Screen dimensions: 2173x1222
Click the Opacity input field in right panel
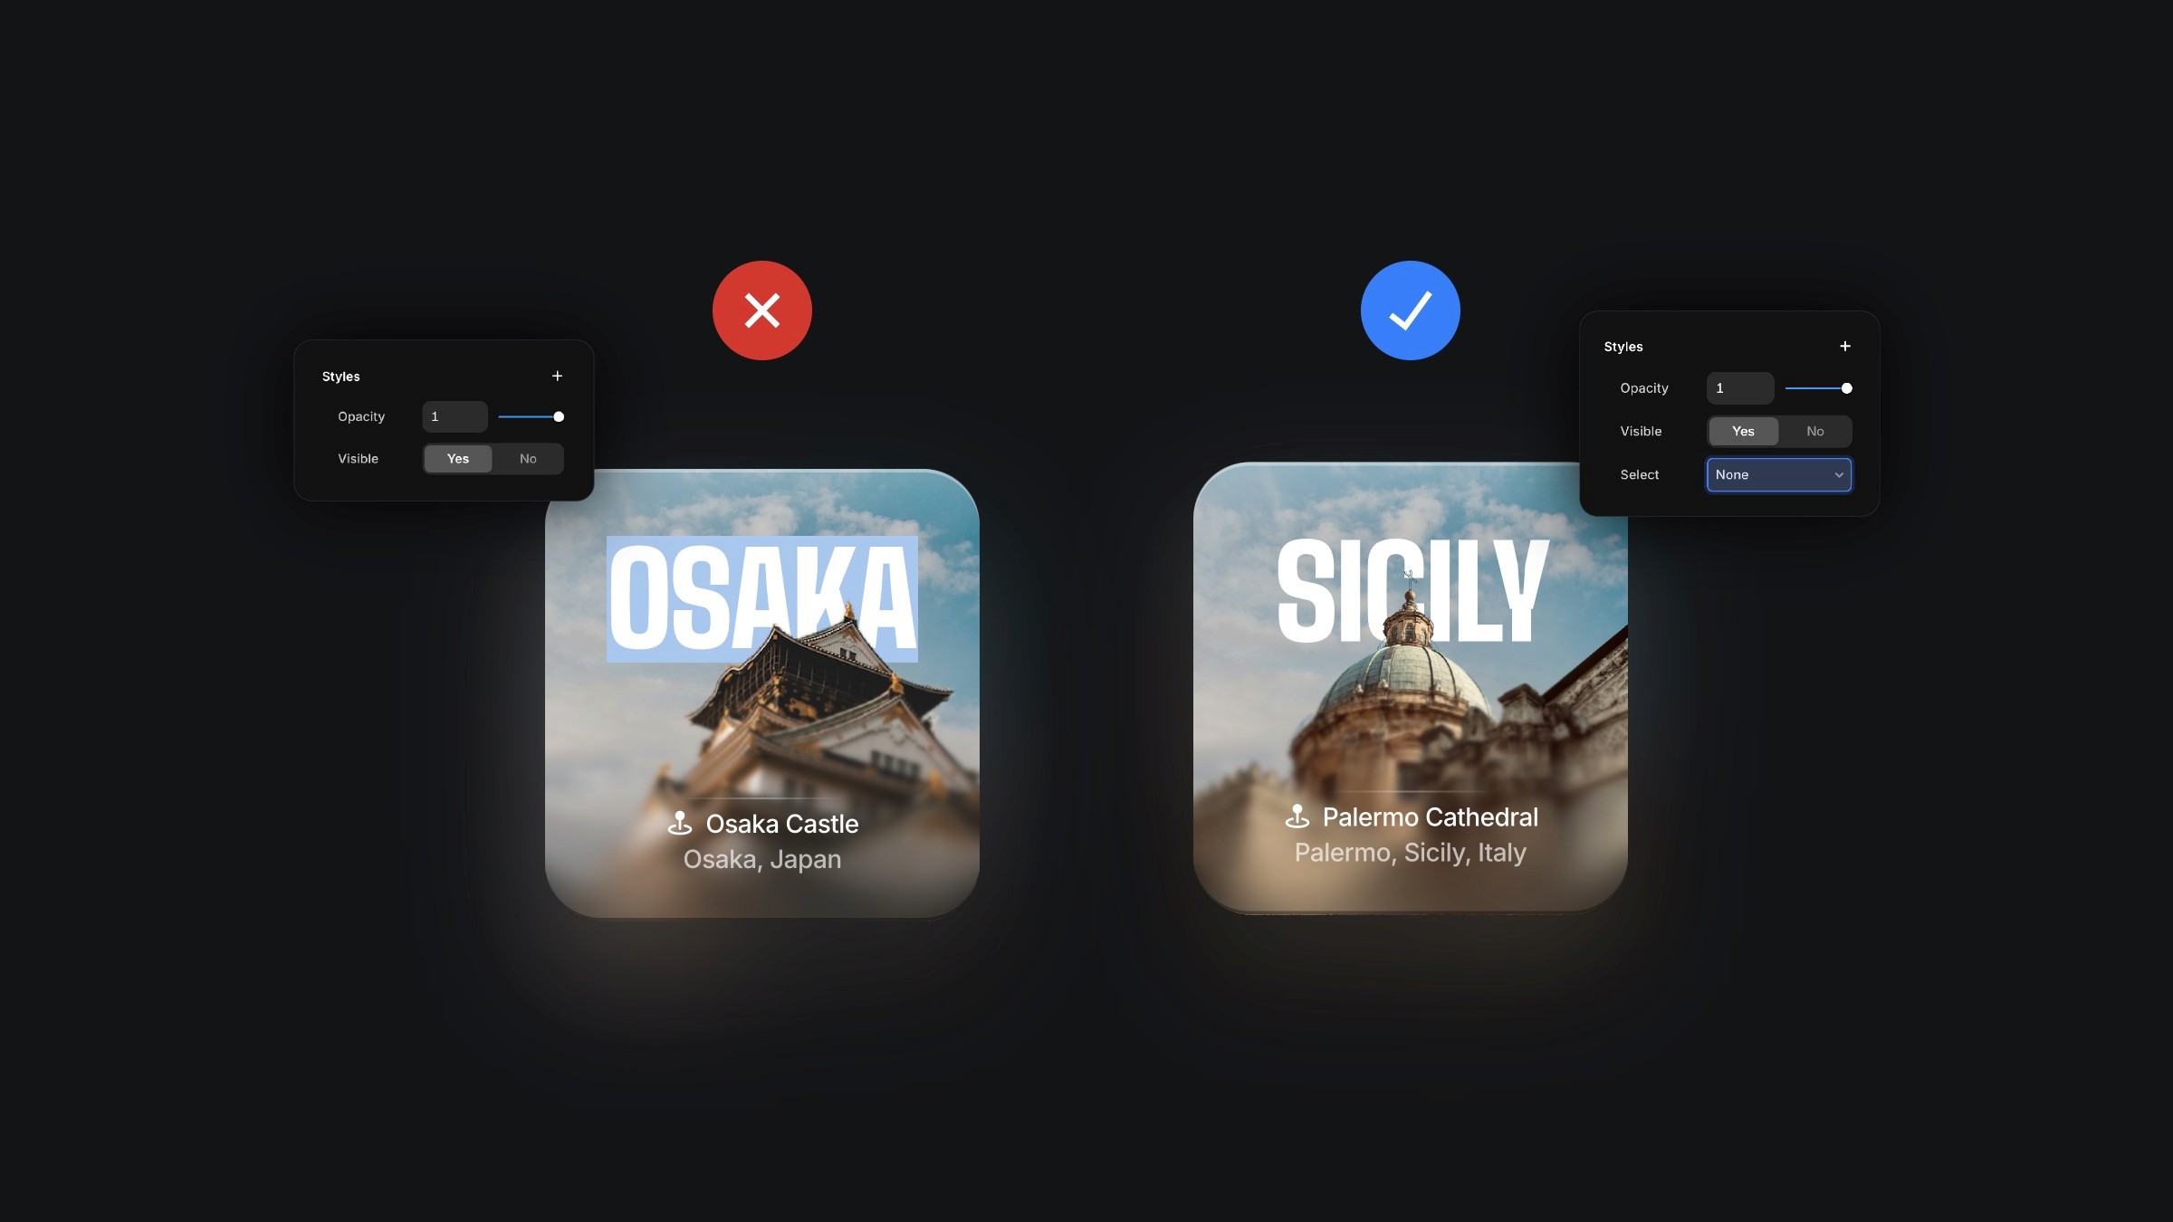(x=1738, y=388)
